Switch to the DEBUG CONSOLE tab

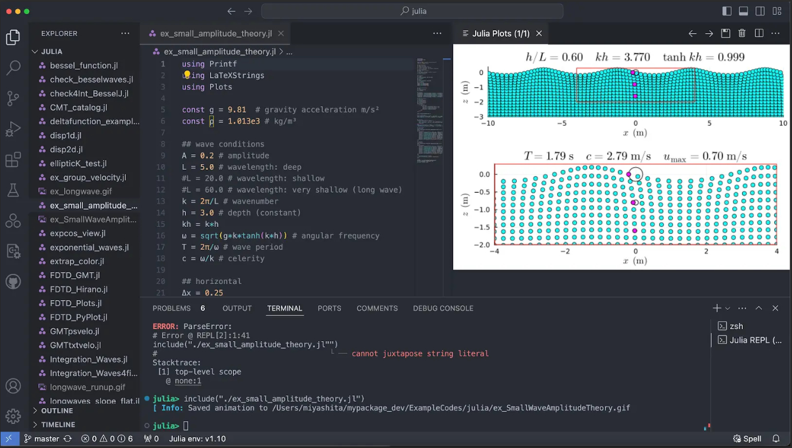pyautogui.click(x=443, y=308)
